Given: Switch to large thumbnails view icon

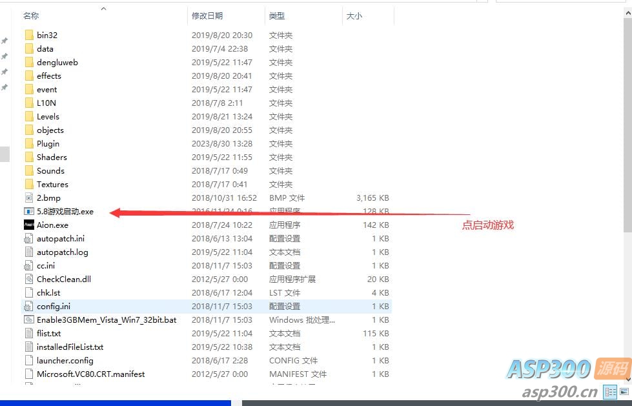Looking at the screenshot, I should pyautogui.click(x=624, y=392).
